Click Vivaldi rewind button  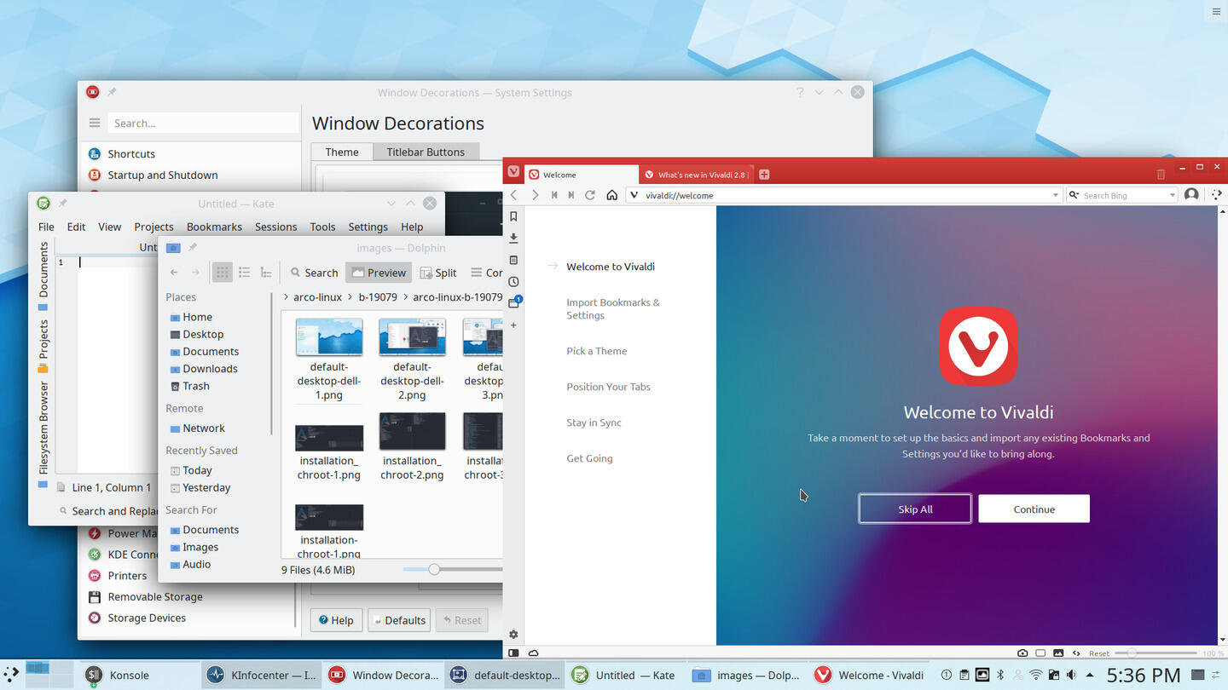(x=554, y=195)
